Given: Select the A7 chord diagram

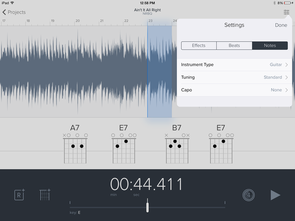Looking at the screenshot, I should [x=75, y=144].
